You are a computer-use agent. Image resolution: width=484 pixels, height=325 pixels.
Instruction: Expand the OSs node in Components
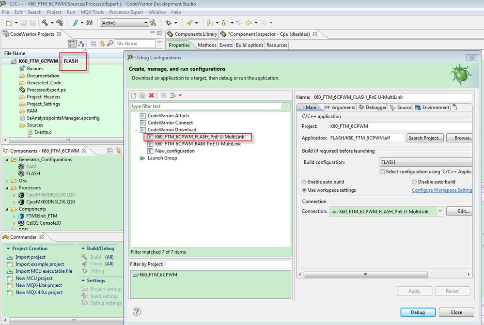(x=7, y=181)
